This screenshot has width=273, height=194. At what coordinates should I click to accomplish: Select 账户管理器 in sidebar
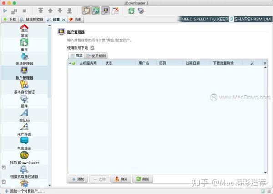click(24, 73)
